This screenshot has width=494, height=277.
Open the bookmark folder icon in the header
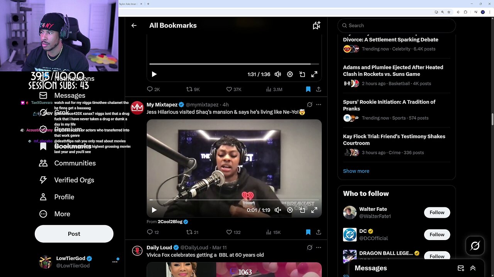pyautogui.click(x=316, y=25)
